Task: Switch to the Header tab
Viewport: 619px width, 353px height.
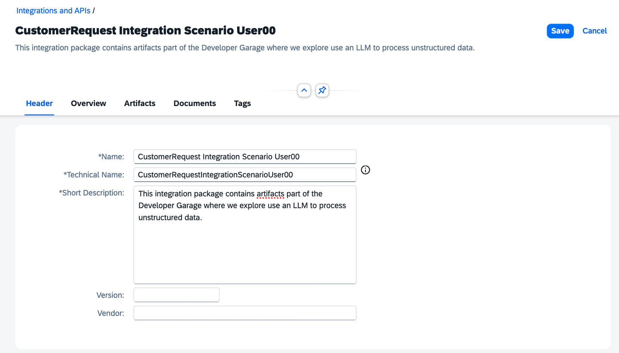Action: (x=40, y=103)
